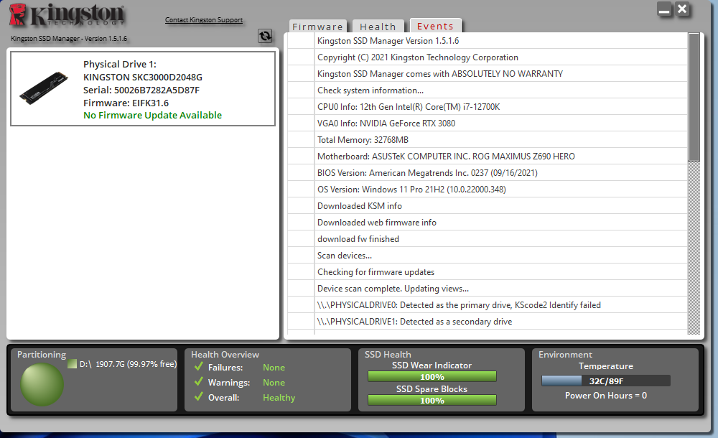Select the VGA0 Info RTX 3080 row
This screenshot has width=718, height=438.
point(488,124)
